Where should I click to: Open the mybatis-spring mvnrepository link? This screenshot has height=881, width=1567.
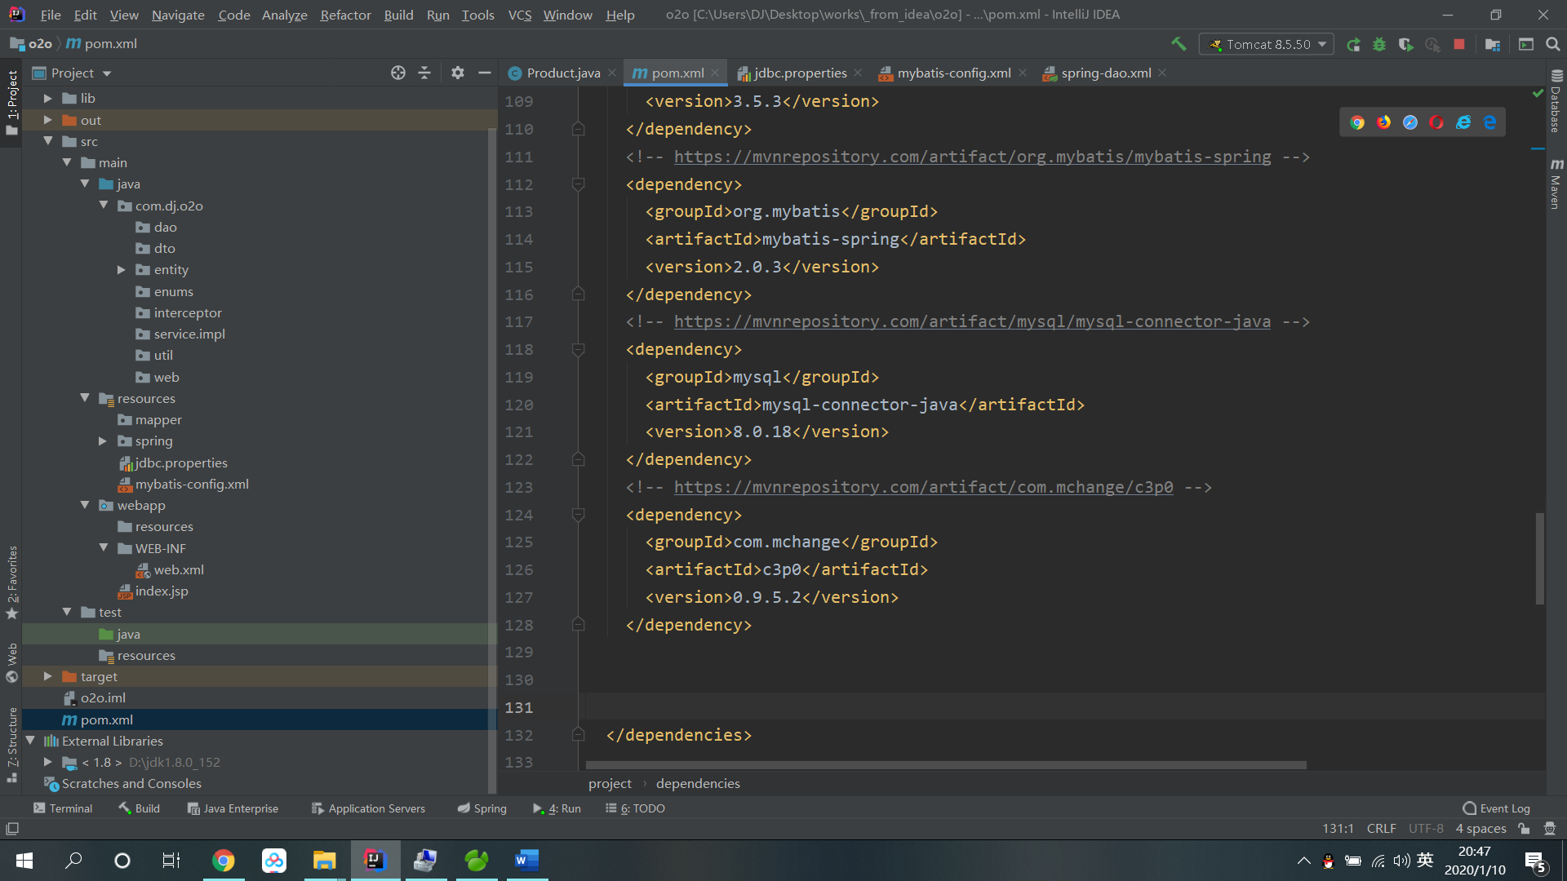click(972, 157)
